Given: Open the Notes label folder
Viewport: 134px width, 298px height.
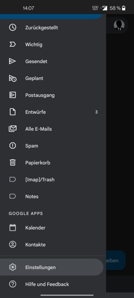Looking at the screenshot, I should tap(53, 196).
